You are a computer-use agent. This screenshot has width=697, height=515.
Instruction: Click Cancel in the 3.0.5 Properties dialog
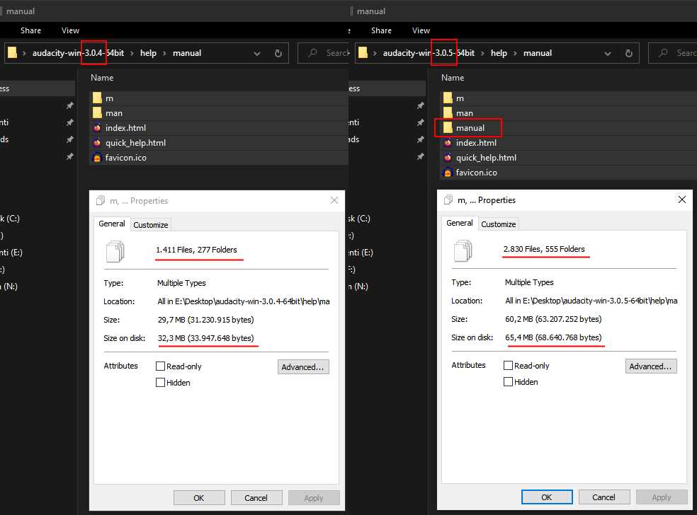tap(603, 497)
